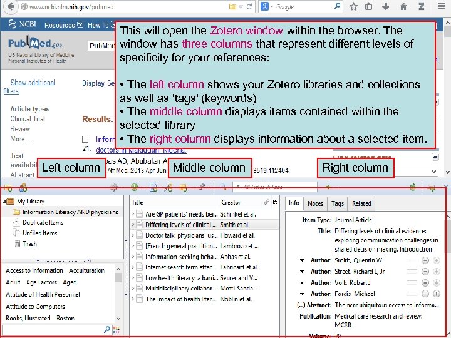
Task: Remove author Volk, Robert J with minus
Action: pyautogui.click(x=425, y=282)
